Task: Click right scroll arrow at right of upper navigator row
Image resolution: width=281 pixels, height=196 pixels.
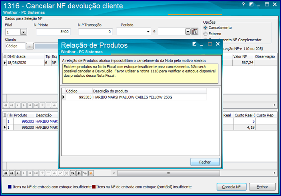Action: coord(274,105)
